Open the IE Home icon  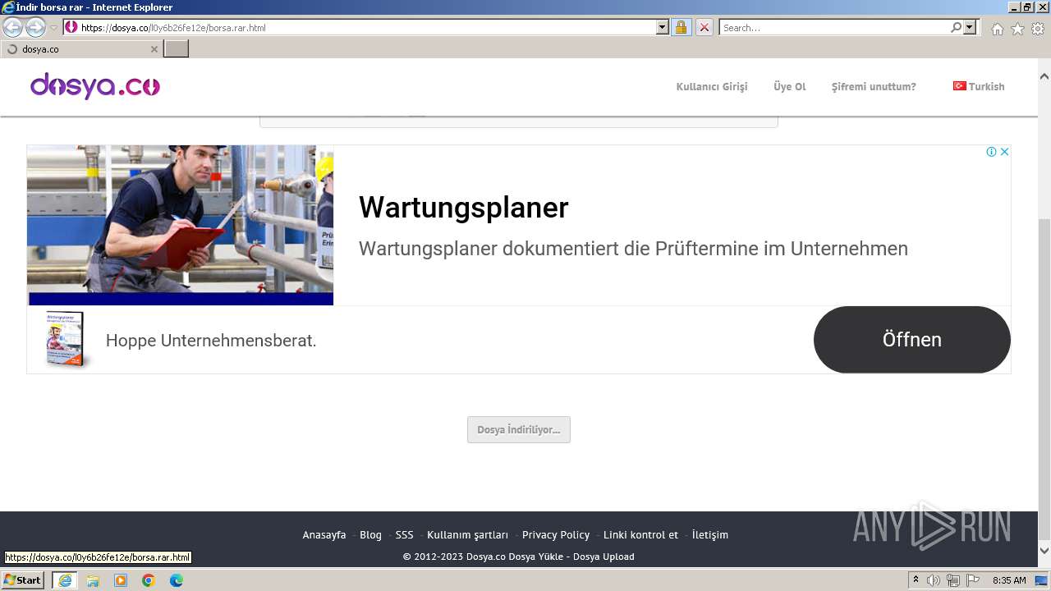997,29
